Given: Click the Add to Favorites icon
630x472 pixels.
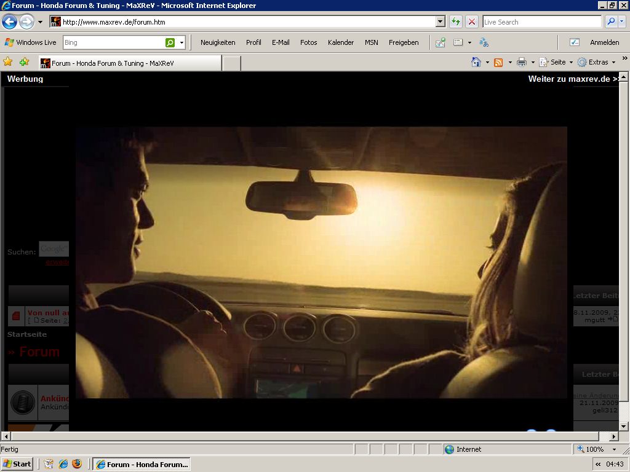Looking at the screenshot, I should pos(24,62).
